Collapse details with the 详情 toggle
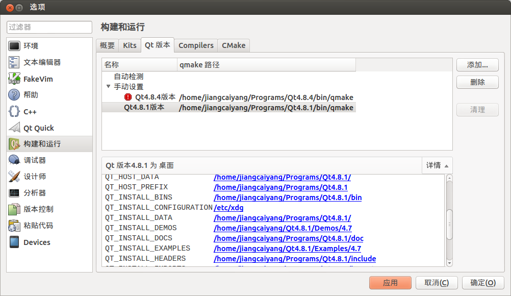 tap(437, 165)
